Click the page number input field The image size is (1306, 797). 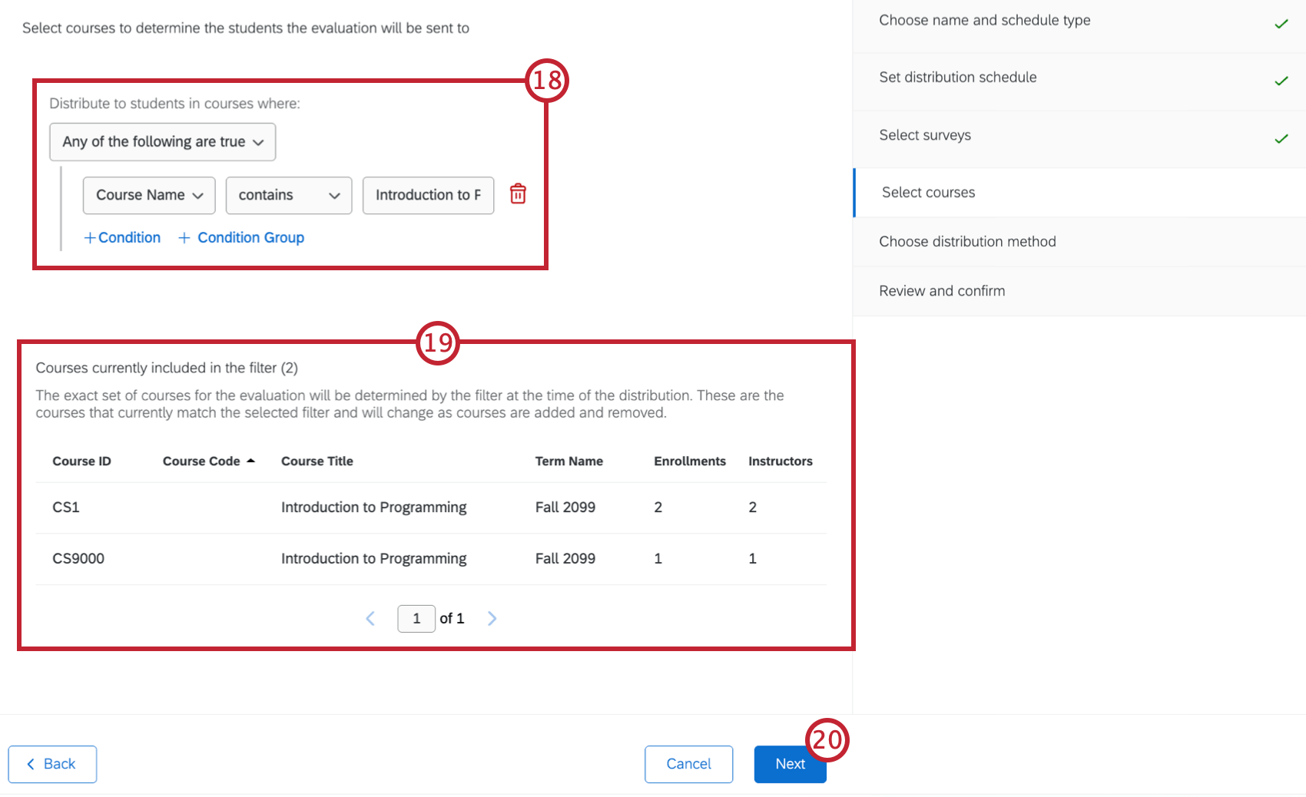416,618
